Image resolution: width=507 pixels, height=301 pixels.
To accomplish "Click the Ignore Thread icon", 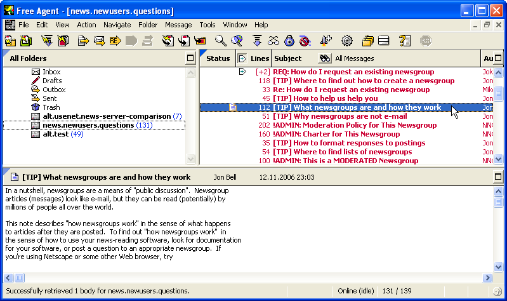I will pyautogui.click(x=305, y=41).
